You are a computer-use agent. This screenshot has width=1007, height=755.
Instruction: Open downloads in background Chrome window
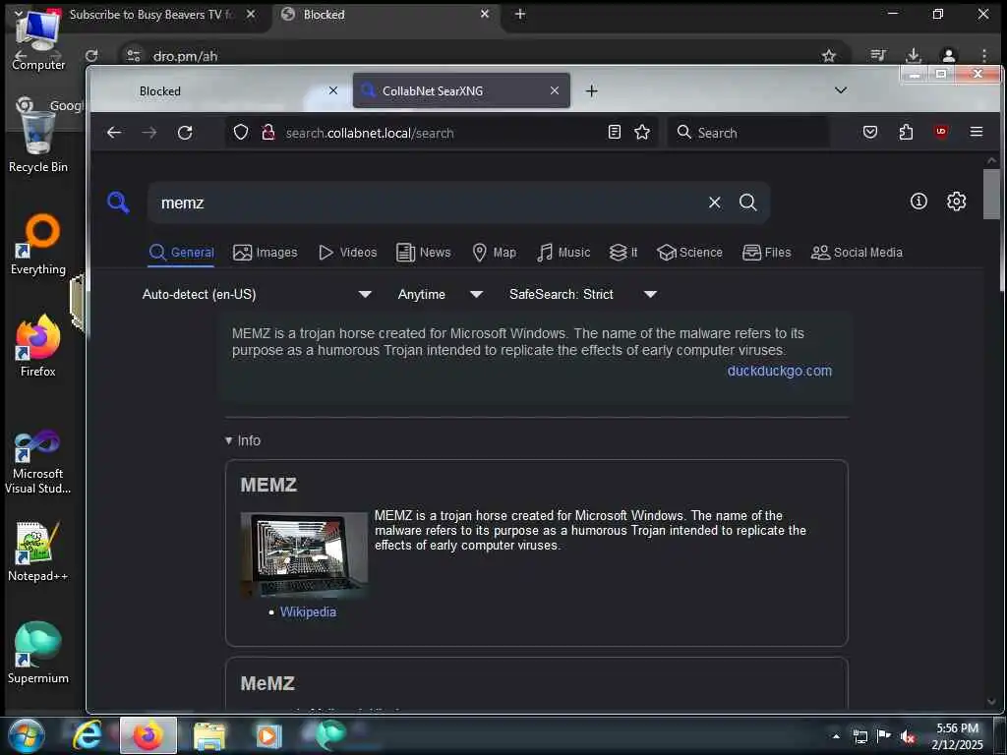click(x=914, y=55)
